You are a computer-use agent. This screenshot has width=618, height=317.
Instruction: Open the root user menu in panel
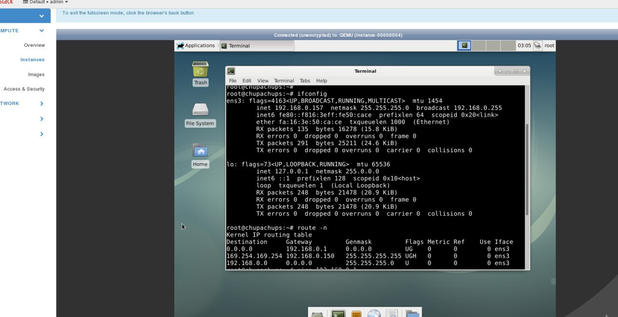[549, 46]
